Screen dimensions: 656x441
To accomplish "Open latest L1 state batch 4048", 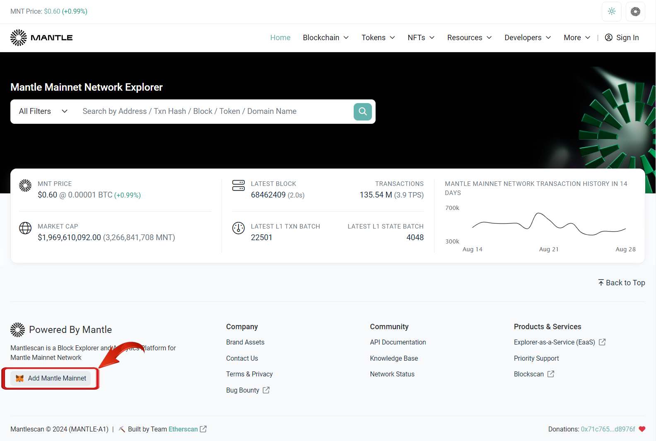I will point(415,237).
